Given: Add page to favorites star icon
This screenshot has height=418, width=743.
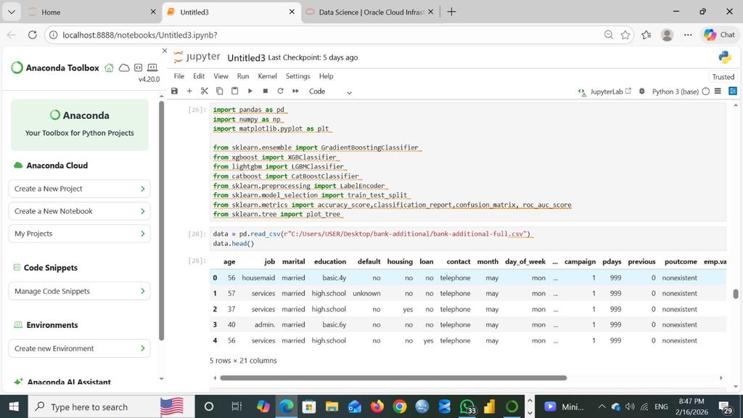Looking at the screenshot, I should (625, 35).
